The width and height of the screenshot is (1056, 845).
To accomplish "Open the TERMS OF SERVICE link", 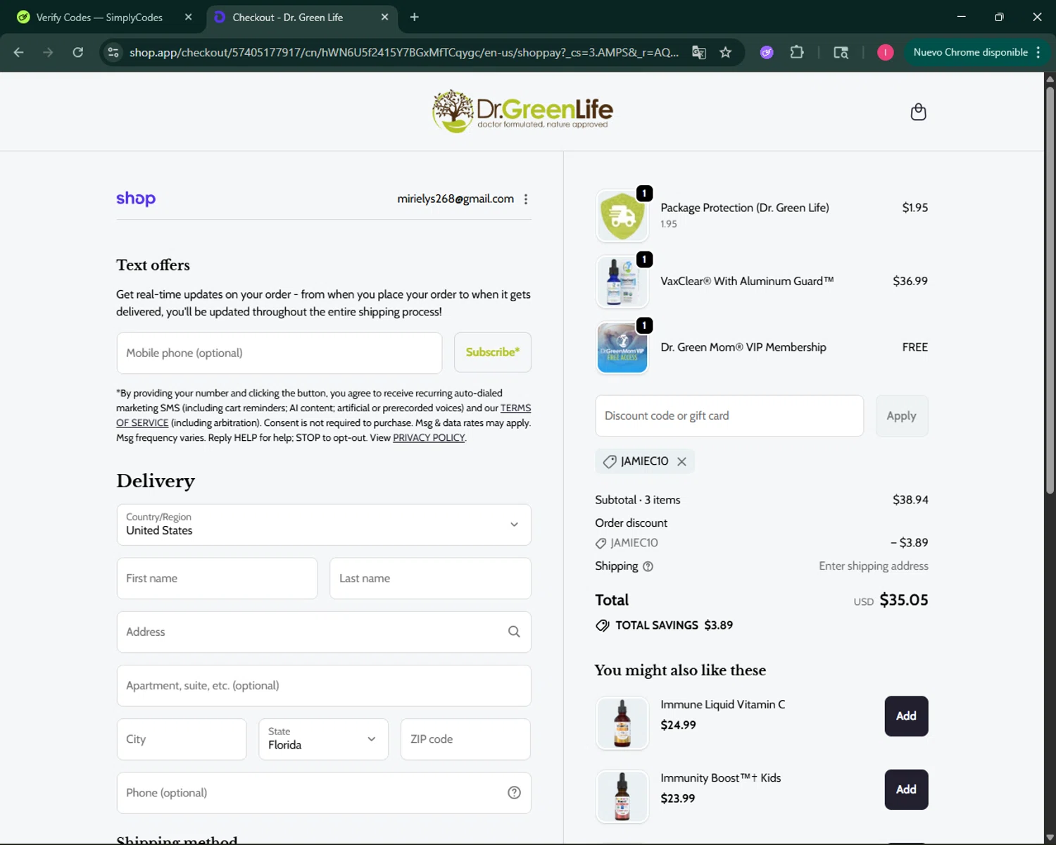I will point(516,408).
